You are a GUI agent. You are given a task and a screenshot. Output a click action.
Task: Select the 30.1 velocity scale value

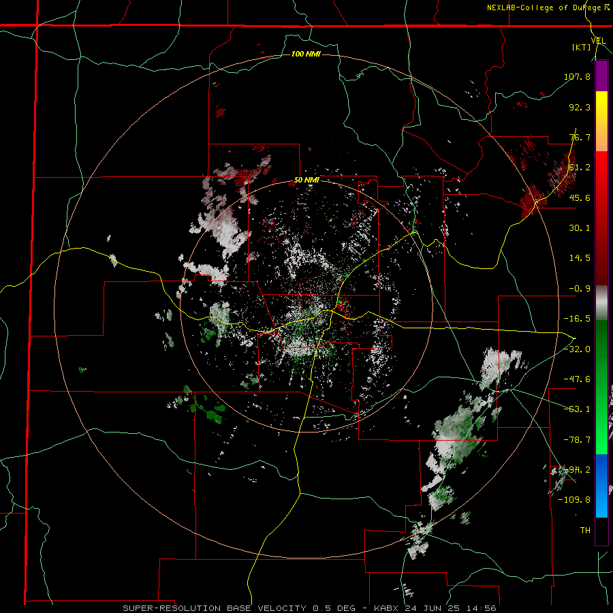580,228
